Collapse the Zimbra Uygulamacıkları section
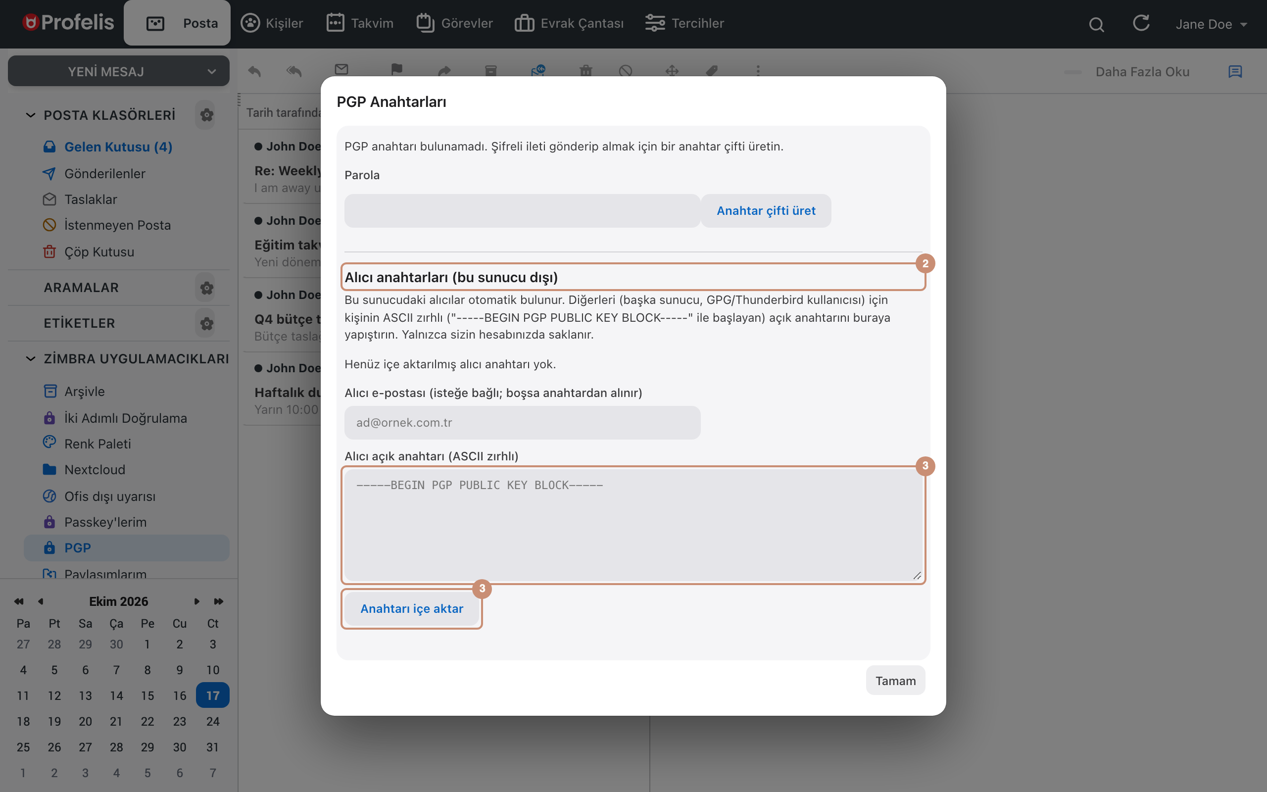Image resolution: width=1267 pixels, height=792 pixels. coord(30,359)
